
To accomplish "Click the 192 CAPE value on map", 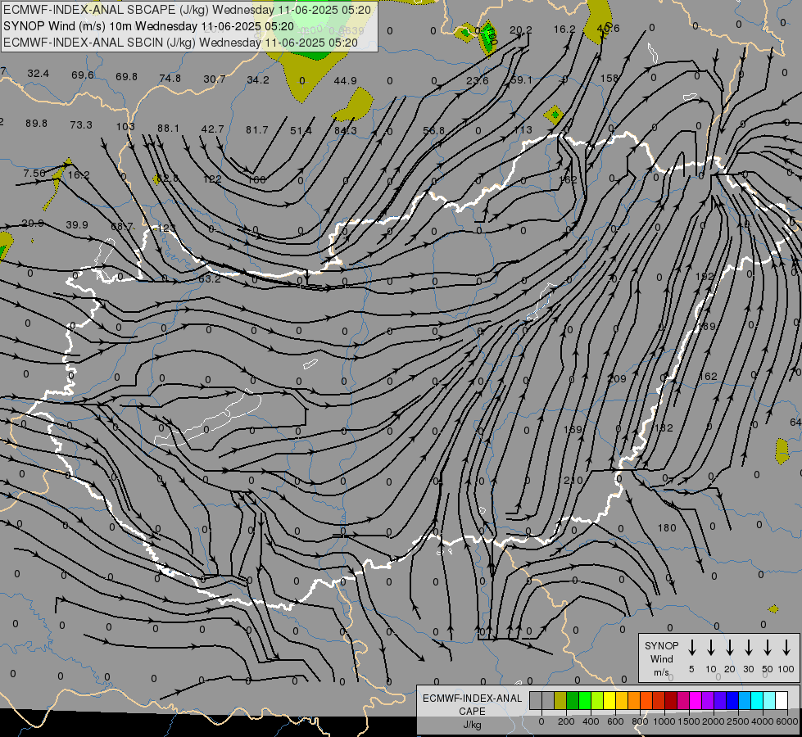I will (705, 276).
